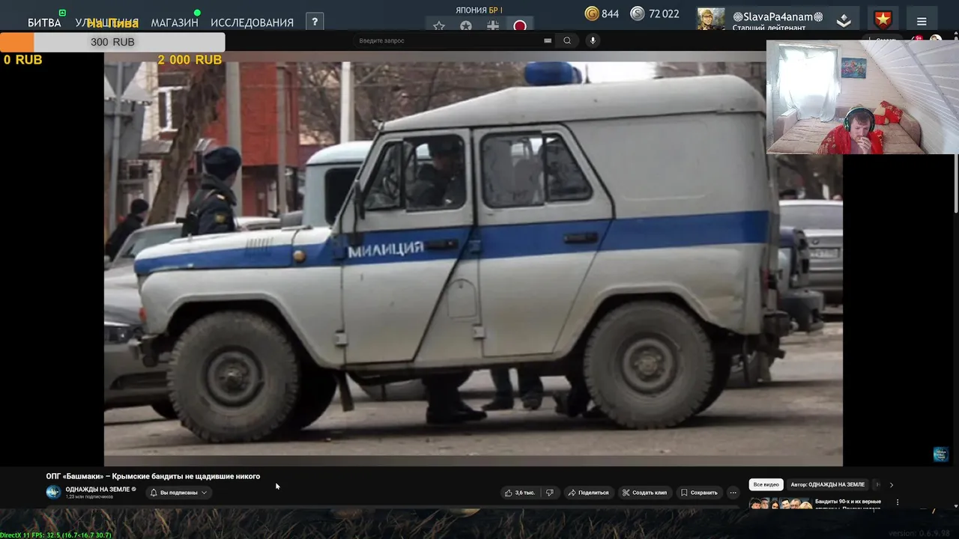Viewport: 959px width, 539px height.
Task: Expand the Вы подписаны subscription dropdown
Action: [x=178, y=493]
